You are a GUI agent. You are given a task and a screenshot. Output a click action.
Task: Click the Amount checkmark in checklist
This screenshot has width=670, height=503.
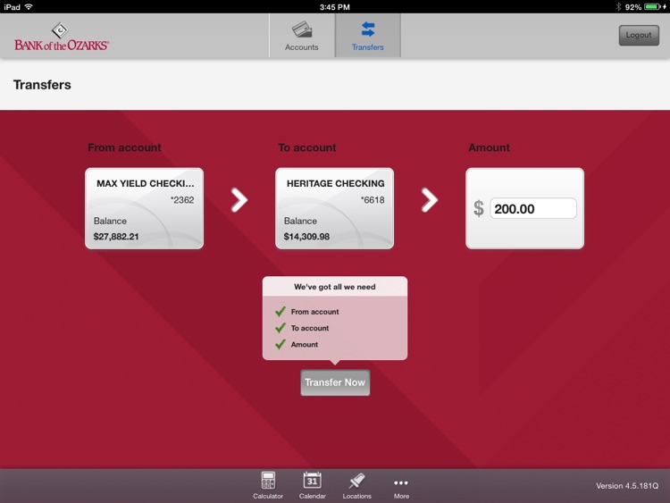tap(281, 344)
